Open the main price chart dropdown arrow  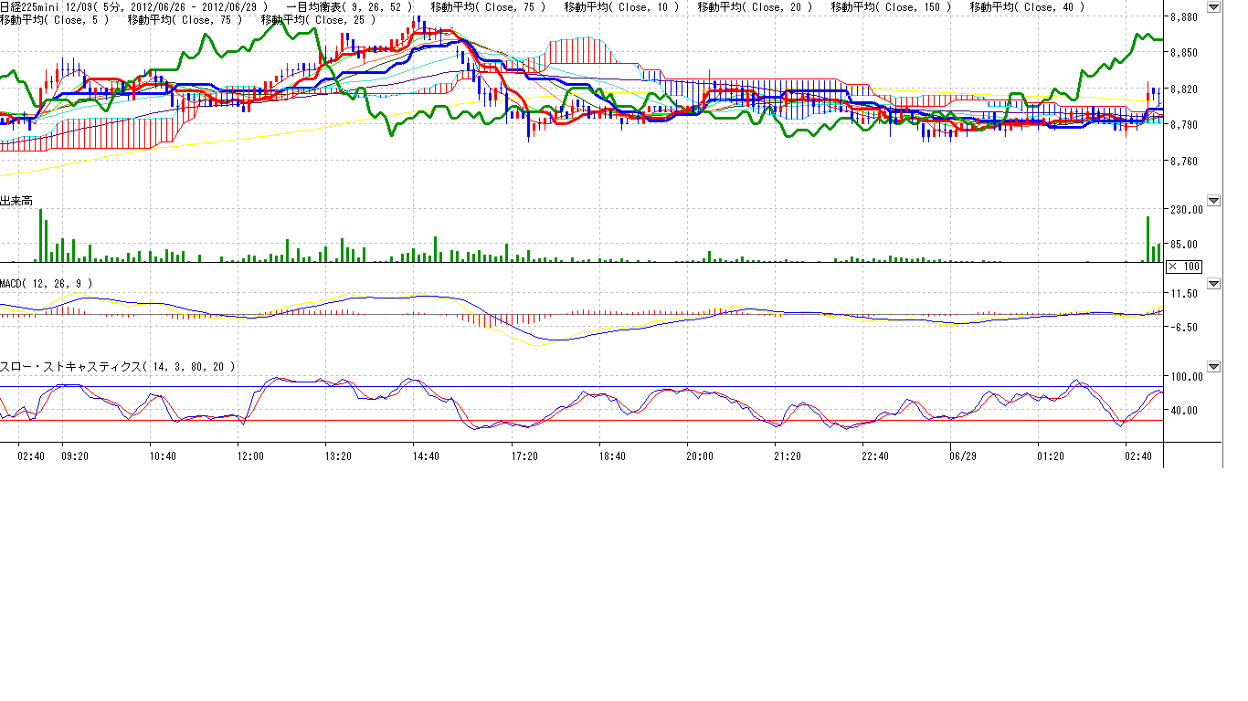(x=1213, y=8)
